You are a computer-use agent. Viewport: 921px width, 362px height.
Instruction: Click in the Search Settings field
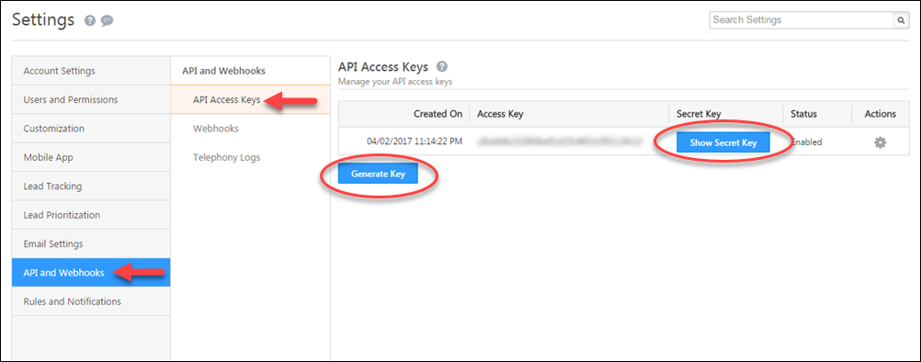[802, 20]
